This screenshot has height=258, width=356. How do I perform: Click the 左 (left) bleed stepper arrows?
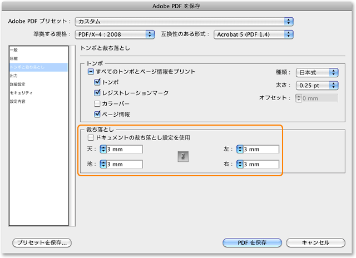click(x=240, y=149)
